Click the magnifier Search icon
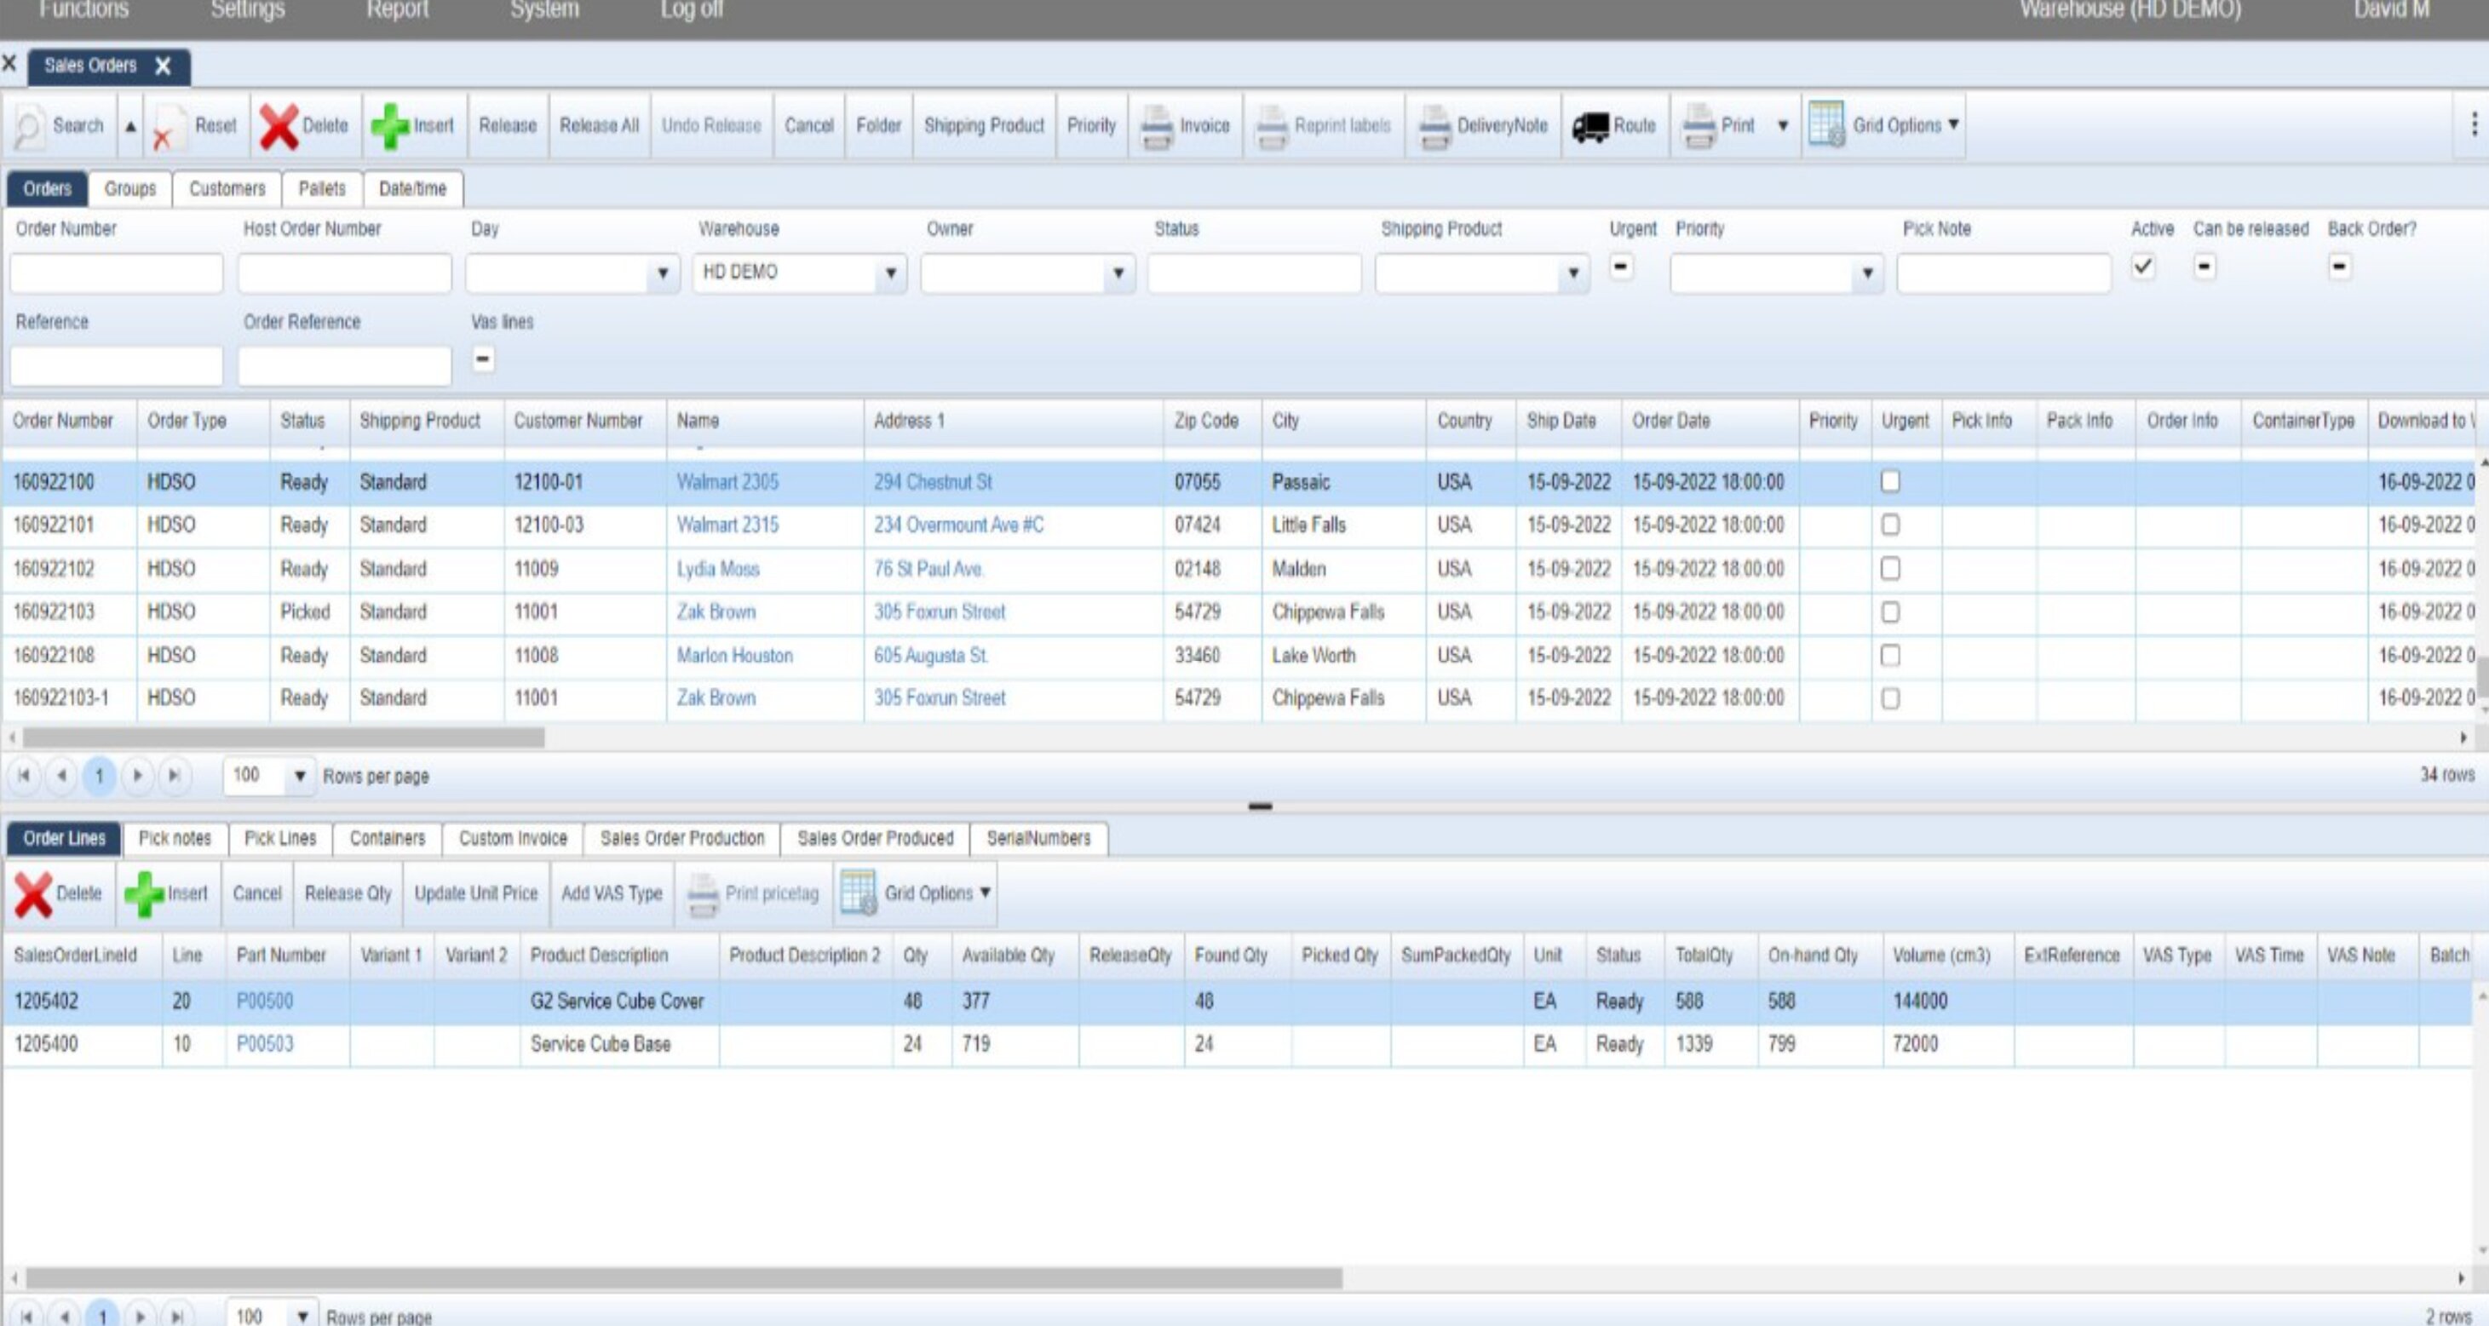The height and width of the screenshot is (1326, 2489). pyautogui.click(x=29, y=127)
